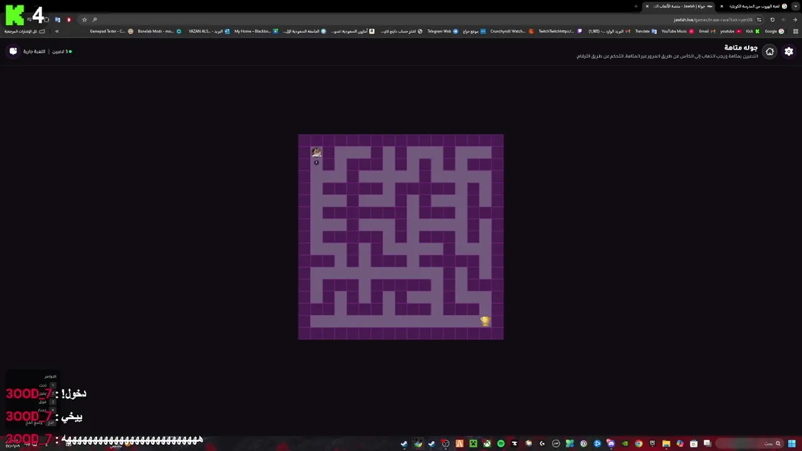Open the chat bubble icon at top left
The height and width of the screenshot is (451, 802).
(x=13, y=51)
